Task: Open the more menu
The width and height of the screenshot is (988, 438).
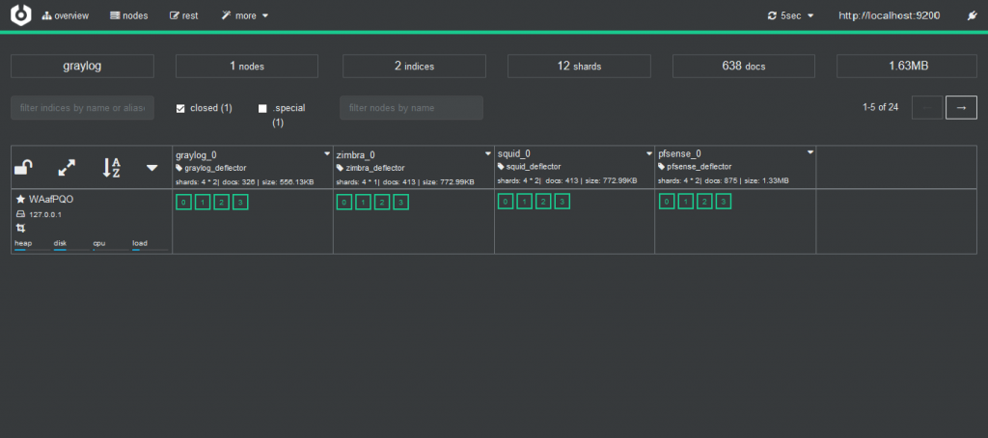Action: (245, 16)
